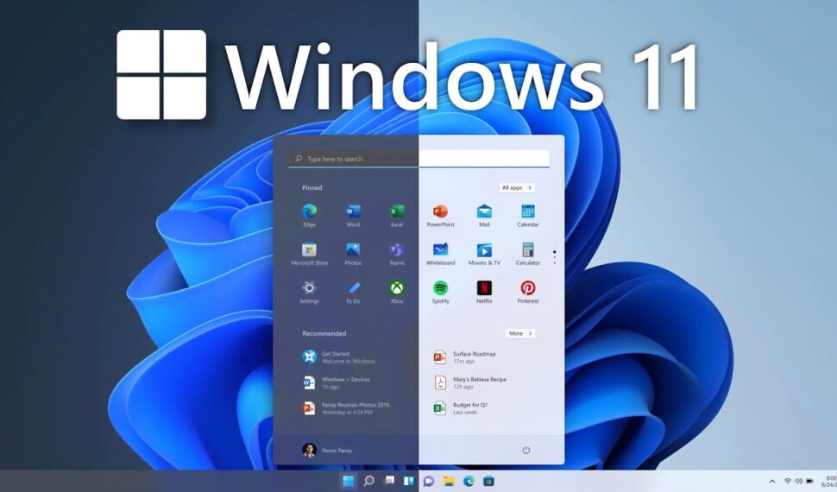837x492 pixels.
Task: Open the Spotify app icon
Action: click(x=440, y=288)
